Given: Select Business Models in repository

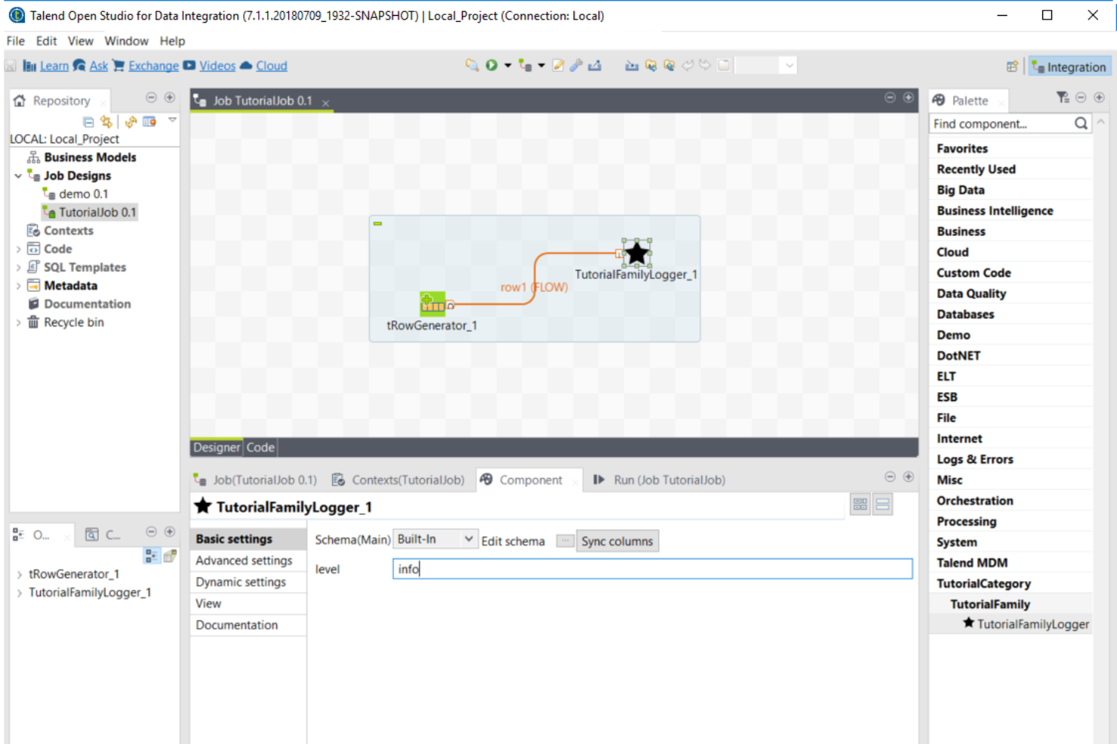Looking at the screenshot, I should [x=90, y=157].
